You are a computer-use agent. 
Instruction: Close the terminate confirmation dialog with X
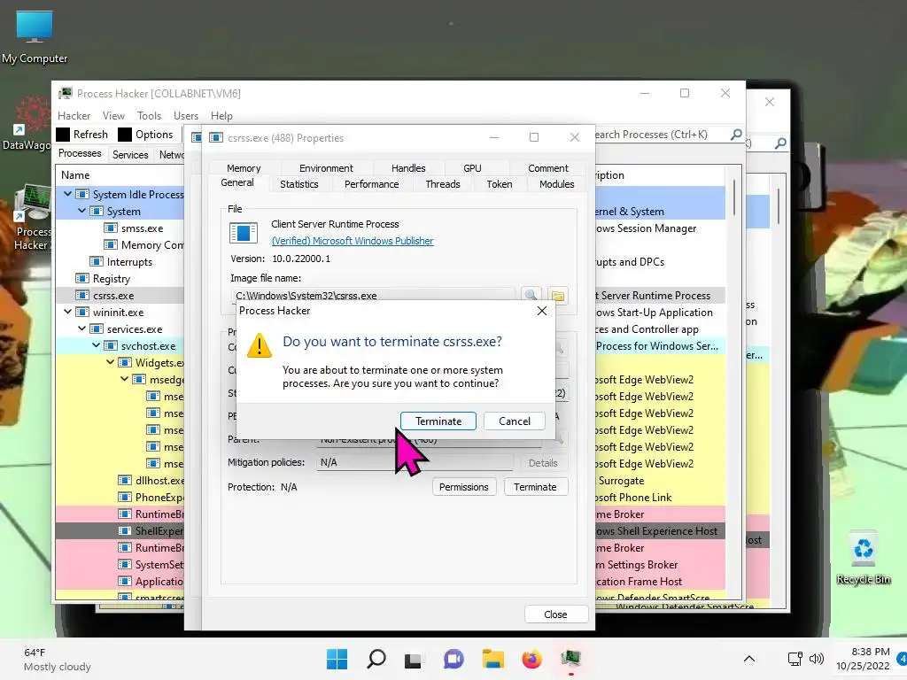[542, 311]
